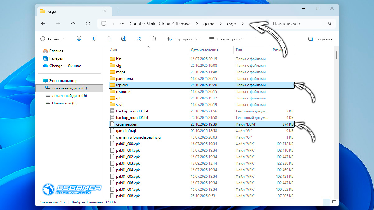Navigate up one folder level

coord(73,24)
